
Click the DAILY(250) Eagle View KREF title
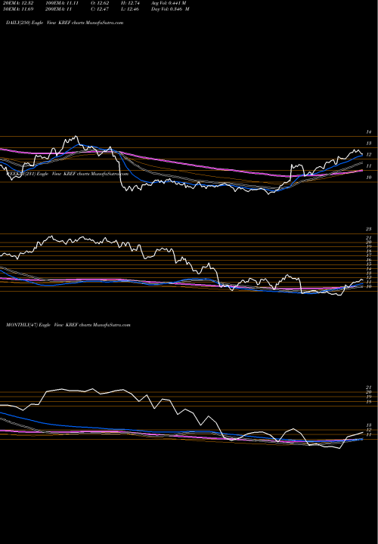click(x=64, y=23)
